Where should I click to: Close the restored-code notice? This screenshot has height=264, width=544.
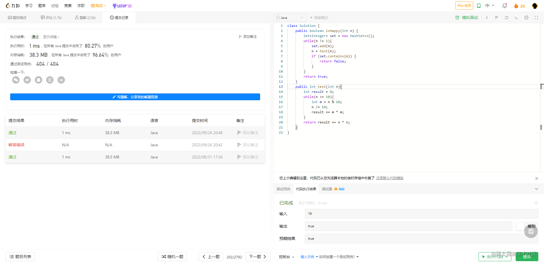(537, 178)
